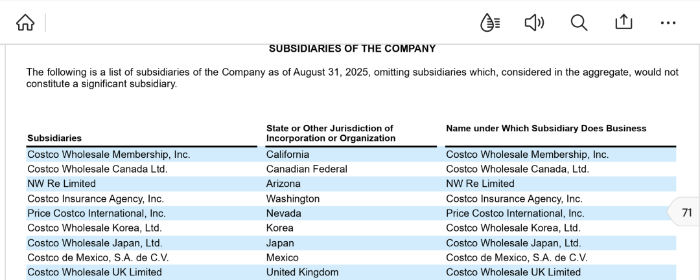Image resolution: width=700 pixels, height=280 pixels.
Task: Click the "United Kingdom" jurisdiction cell
Action: (302, 272)
